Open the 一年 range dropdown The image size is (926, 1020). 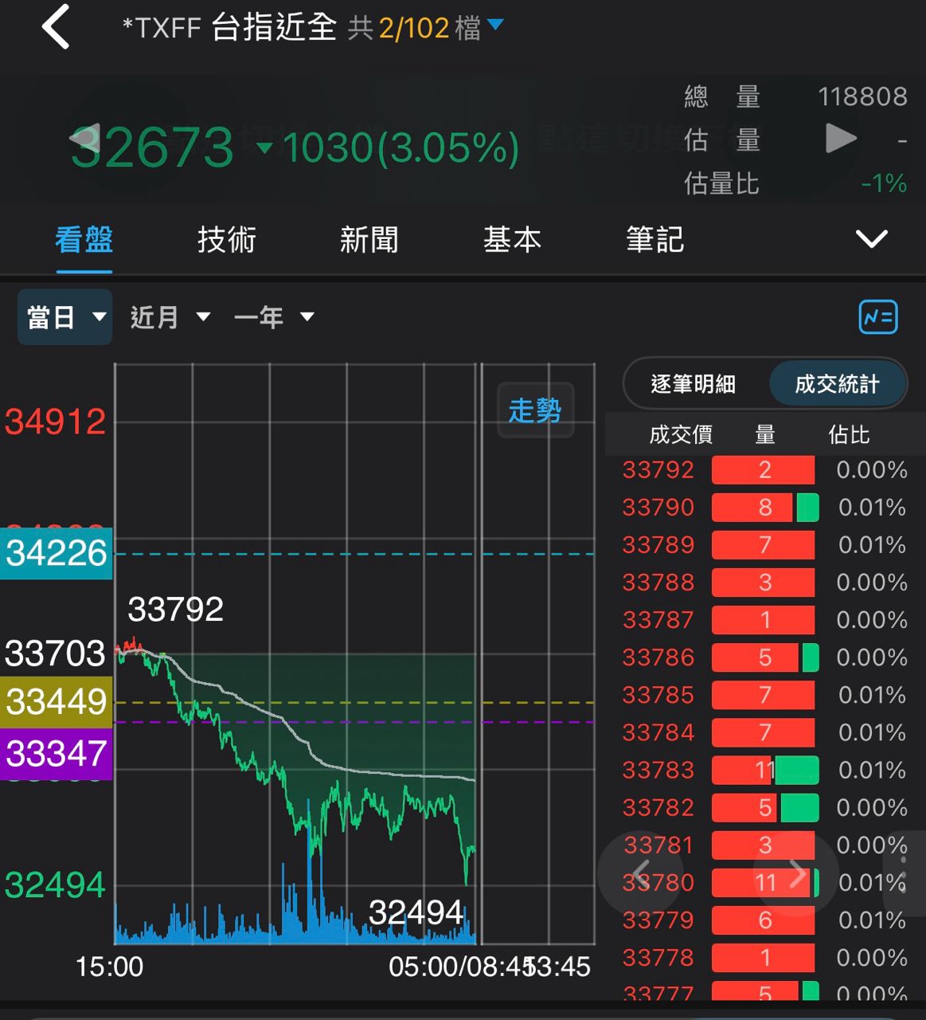coord(274,317)
